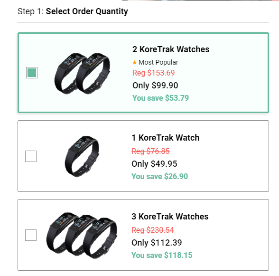
Task: Click the You save $53.79 text
Action: (x=160, y=98)
